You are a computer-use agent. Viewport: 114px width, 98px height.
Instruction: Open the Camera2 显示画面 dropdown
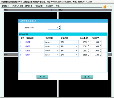click(x=52, y=46)
